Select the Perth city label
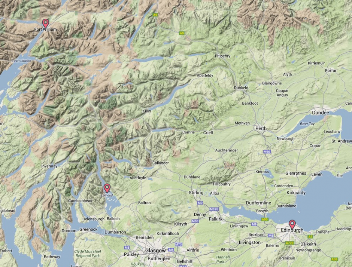 pos(261,129)
